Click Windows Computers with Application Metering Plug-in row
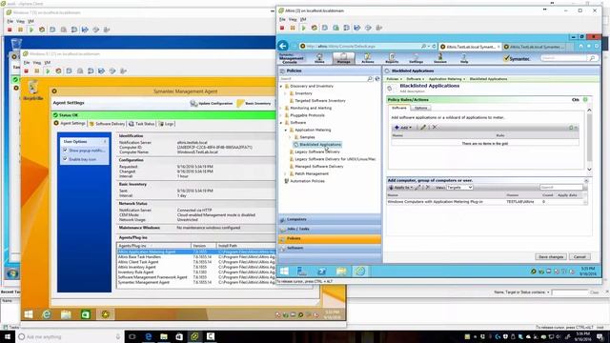 [x=485, y=202]
